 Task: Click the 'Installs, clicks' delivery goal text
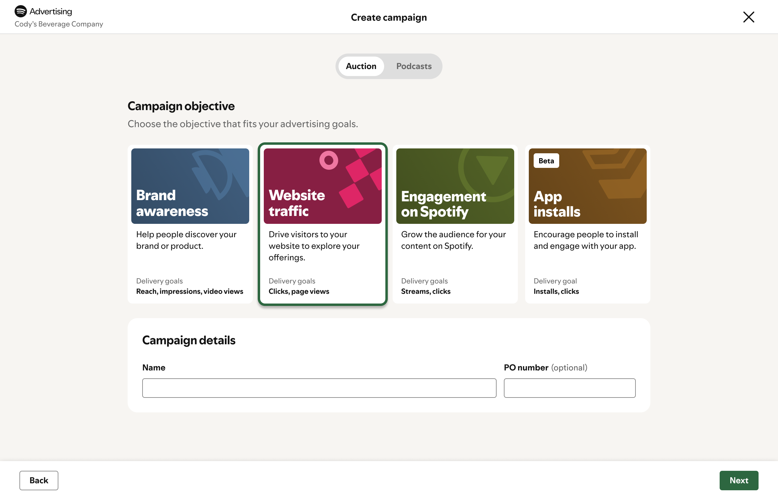pyautogui.click(x=556, y=291)
